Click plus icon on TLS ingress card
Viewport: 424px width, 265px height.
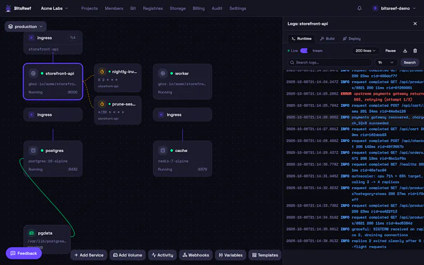pyautogui.click(x=31, y=38)
